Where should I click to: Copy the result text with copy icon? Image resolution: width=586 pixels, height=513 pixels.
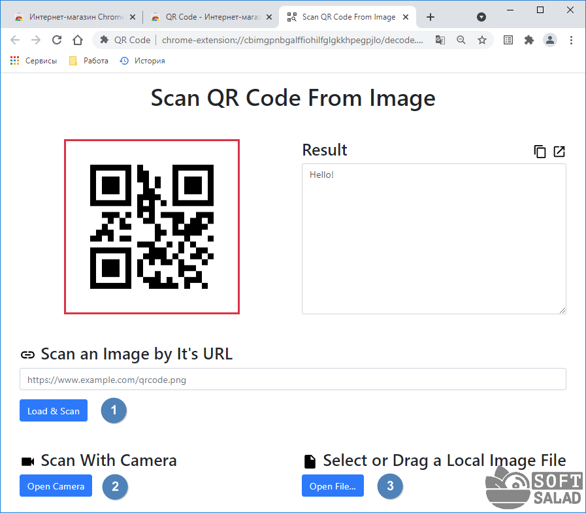(540, 152)
